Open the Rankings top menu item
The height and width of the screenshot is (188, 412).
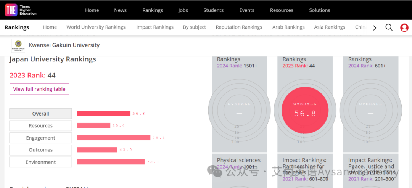point(153,10)
